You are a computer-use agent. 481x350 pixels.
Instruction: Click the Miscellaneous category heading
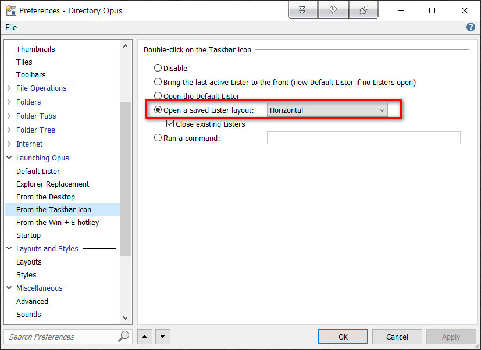pos(40,288)
